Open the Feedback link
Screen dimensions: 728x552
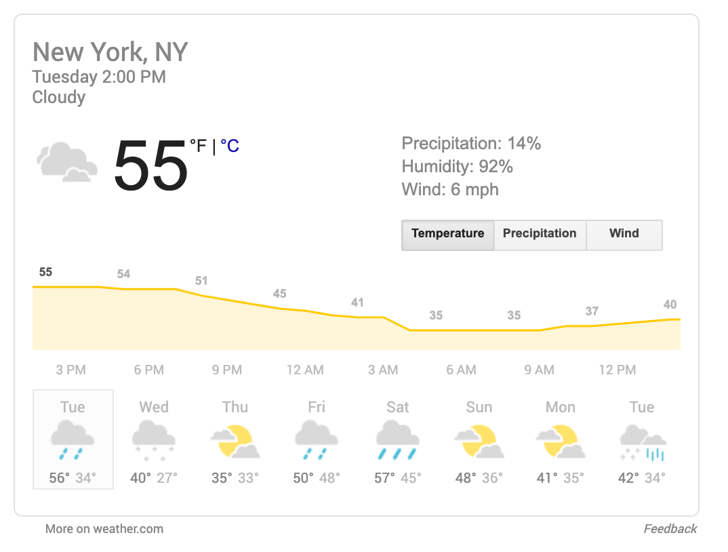coord(670,529)
